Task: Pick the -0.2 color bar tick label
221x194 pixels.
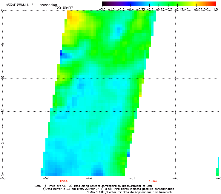Action: coord(168,10)
